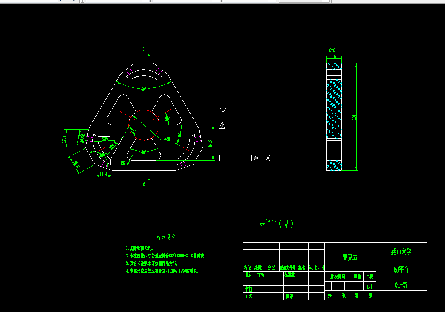The height and width of the screenshot is (312, 445).
Task: Click the X axis label of UCS icon
Action: pos(268,158)
